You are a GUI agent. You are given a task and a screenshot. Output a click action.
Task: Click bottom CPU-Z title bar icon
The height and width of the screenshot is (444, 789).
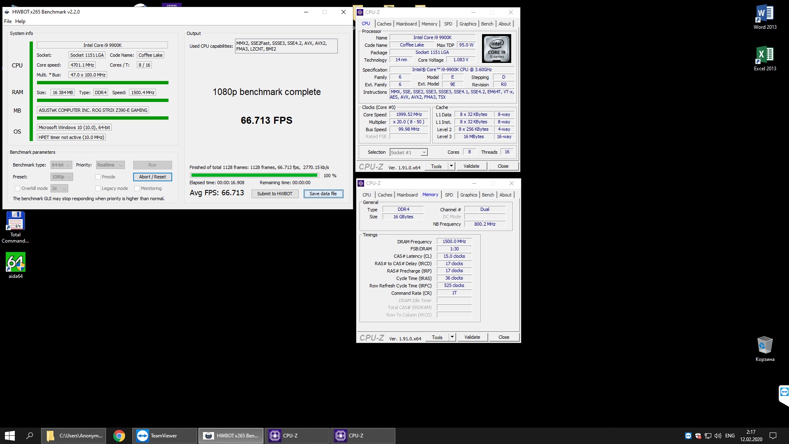point(361,183)
